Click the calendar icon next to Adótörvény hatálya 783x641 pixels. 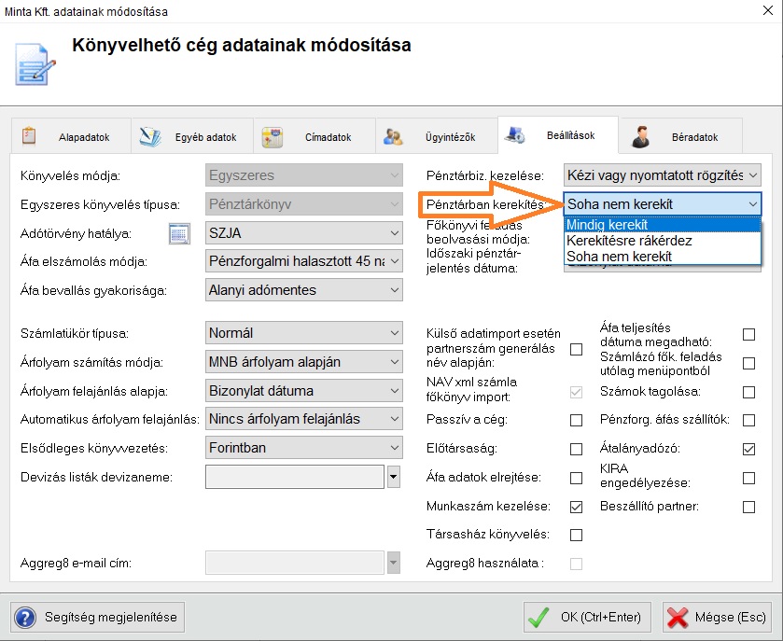(x=179, y=233)
